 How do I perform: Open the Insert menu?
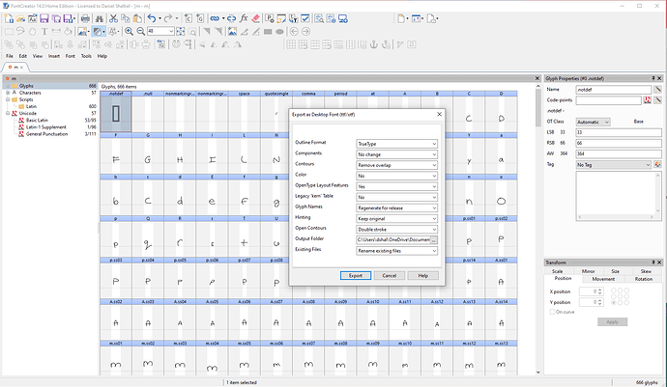point(54,56)
